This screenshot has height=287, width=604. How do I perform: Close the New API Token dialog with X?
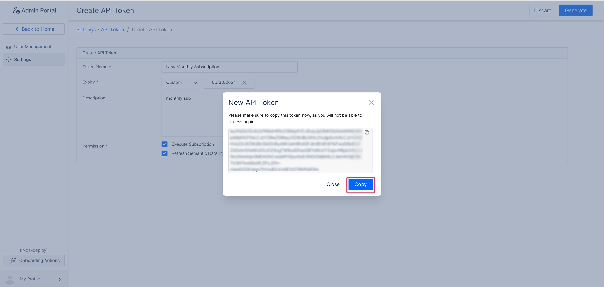click(371, 102)
